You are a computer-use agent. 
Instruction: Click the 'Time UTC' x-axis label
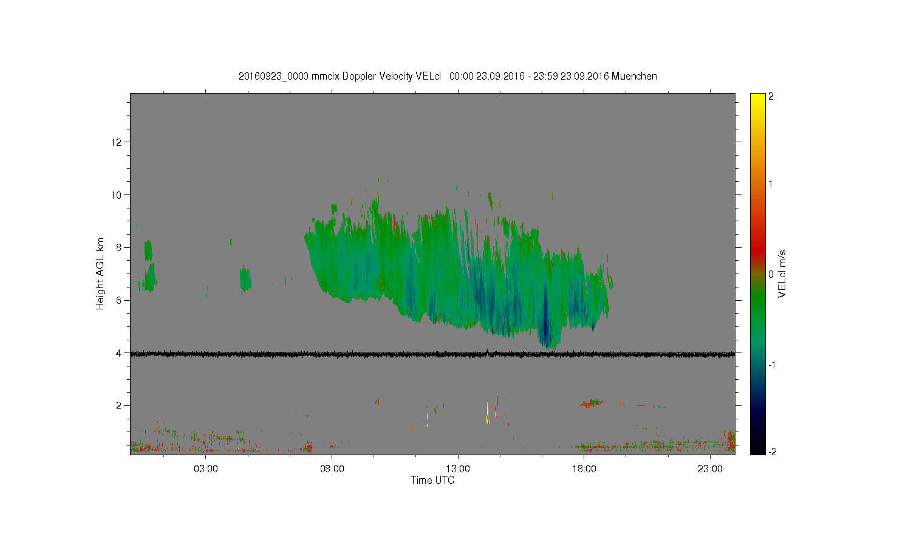pyautogui.click(x=432, y=480)
